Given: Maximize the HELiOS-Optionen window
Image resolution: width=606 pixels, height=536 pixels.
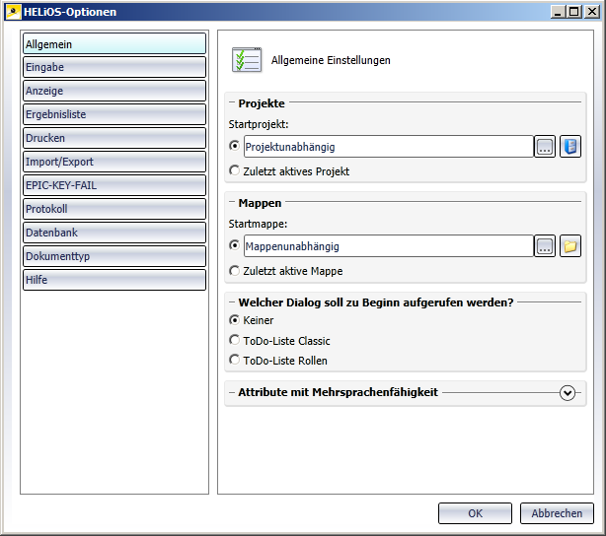Looking at the screenshot, I should (573, 12).
